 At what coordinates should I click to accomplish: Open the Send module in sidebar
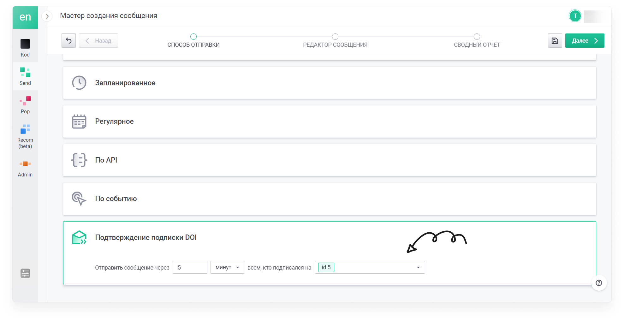click(25, 76)
